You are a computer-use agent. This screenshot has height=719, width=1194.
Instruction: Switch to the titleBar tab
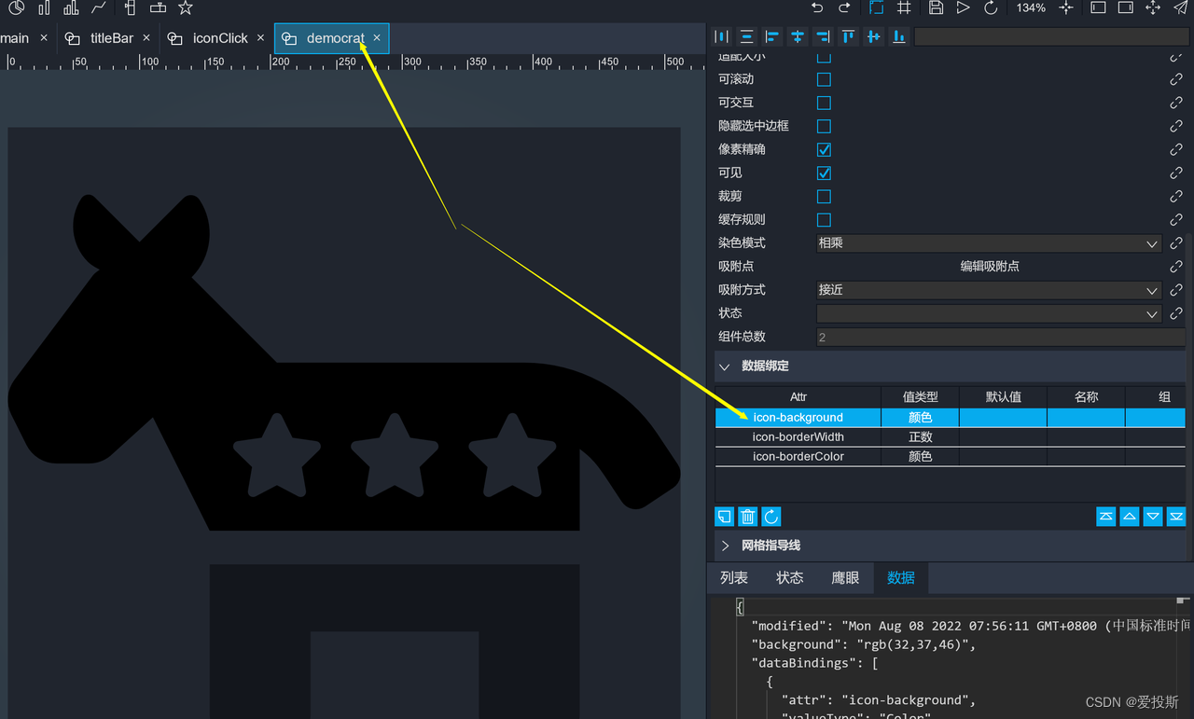(x=112, y=38)
